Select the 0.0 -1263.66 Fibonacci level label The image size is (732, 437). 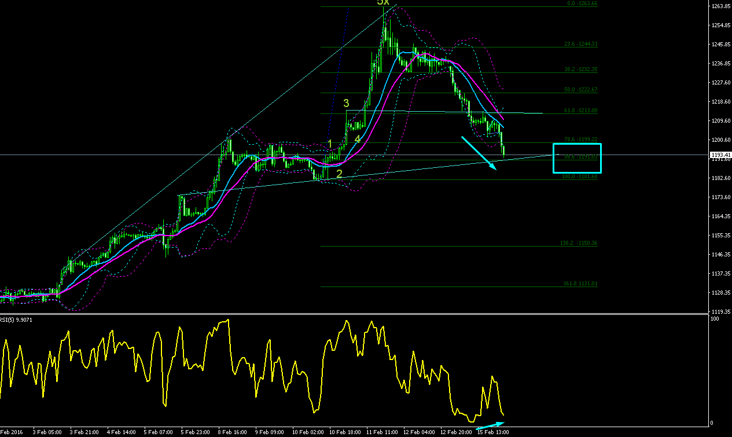pos(582,3)
